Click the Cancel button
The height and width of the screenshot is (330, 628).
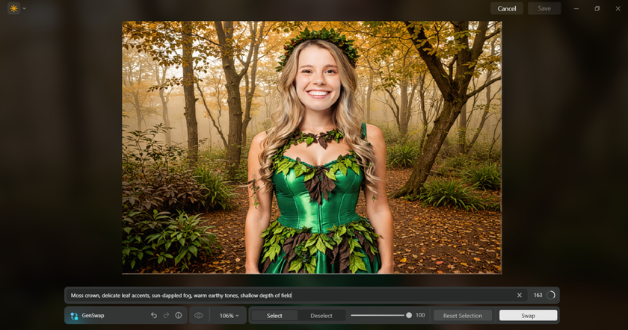click(x=507, y=8)
